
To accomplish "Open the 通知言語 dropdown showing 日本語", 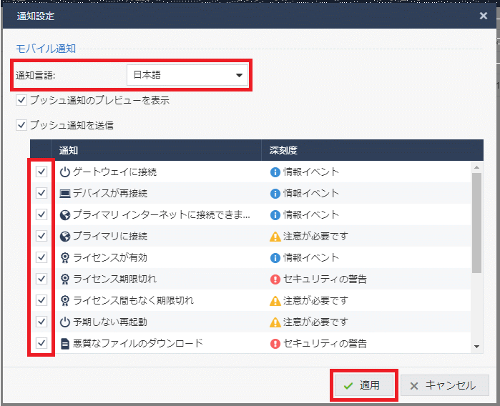I will click(187, 75).
